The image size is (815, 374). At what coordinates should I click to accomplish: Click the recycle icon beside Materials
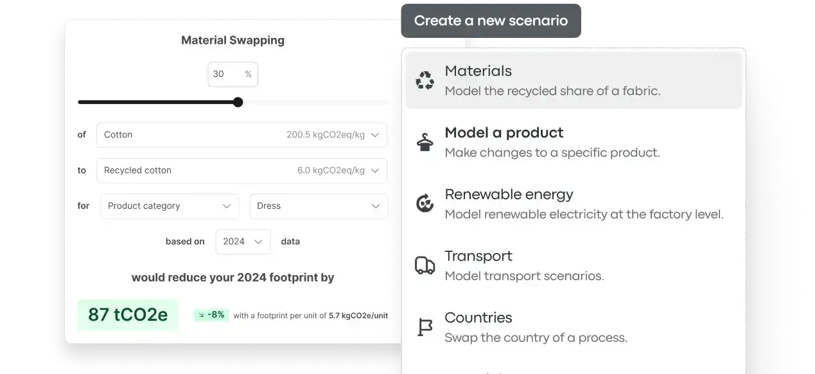click(x=425, y=80)
